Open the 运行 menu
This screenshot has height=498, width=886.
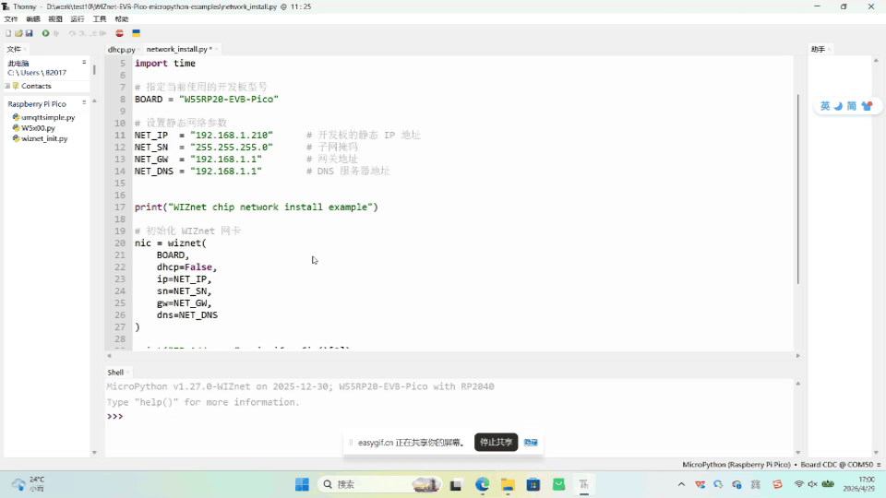coord(78,19)
